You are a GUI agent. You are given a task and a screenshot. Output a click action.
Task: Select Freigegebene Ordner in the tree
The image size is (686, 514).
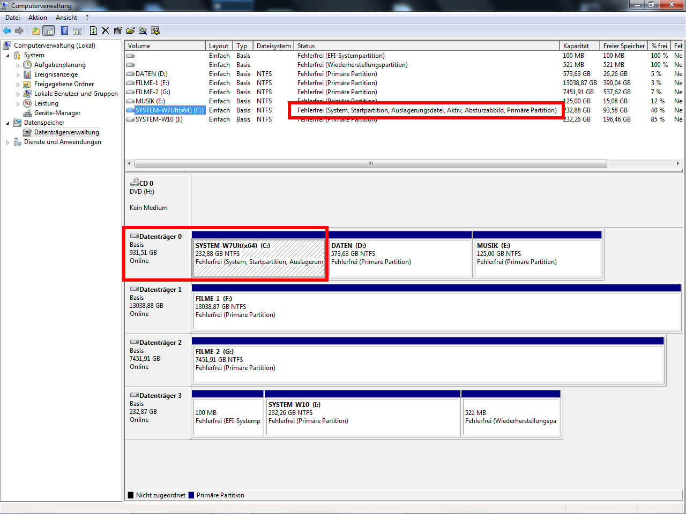pos(64,84)
